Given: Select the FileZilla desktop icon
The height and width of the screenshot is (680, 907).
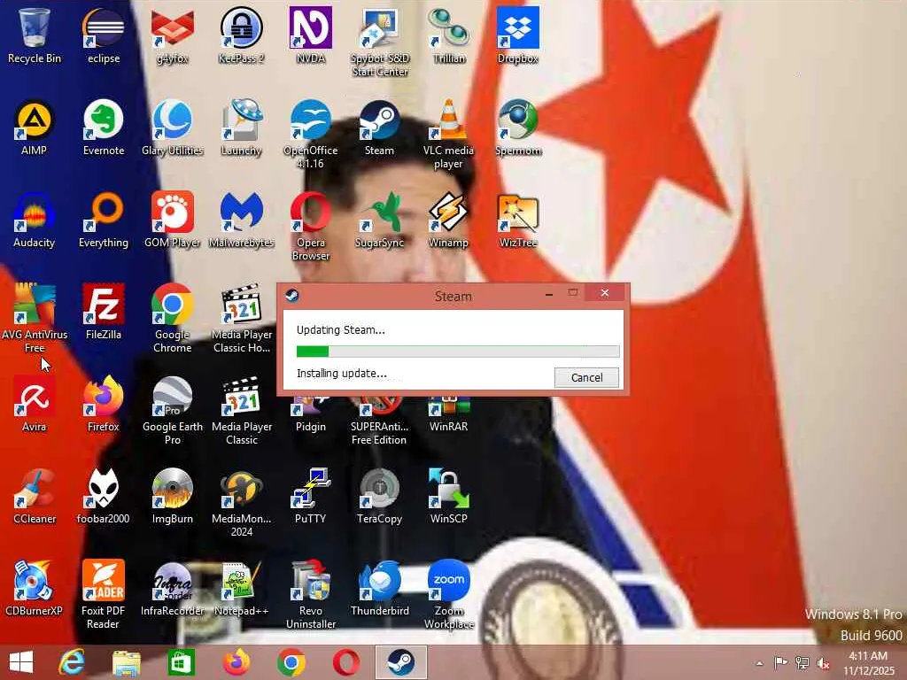Looking at the screenshot, I should tap(104, 311).
